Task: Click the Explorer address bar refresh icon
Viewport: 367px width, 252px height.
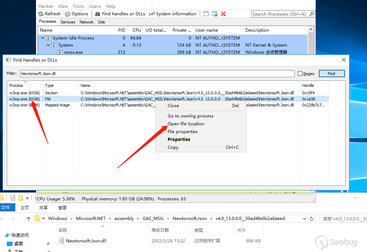Action: (x=312, y=219)
